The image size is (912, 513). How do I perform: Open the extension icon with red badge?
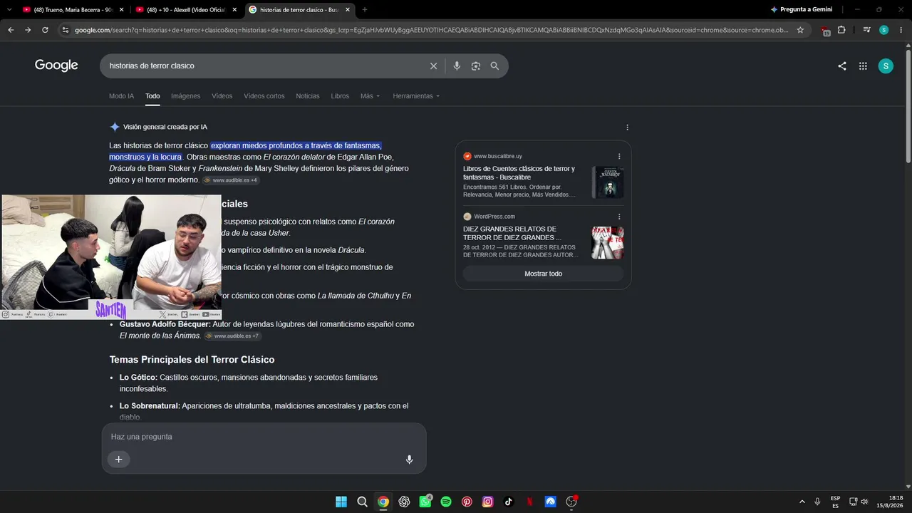(x=825, y=31)
